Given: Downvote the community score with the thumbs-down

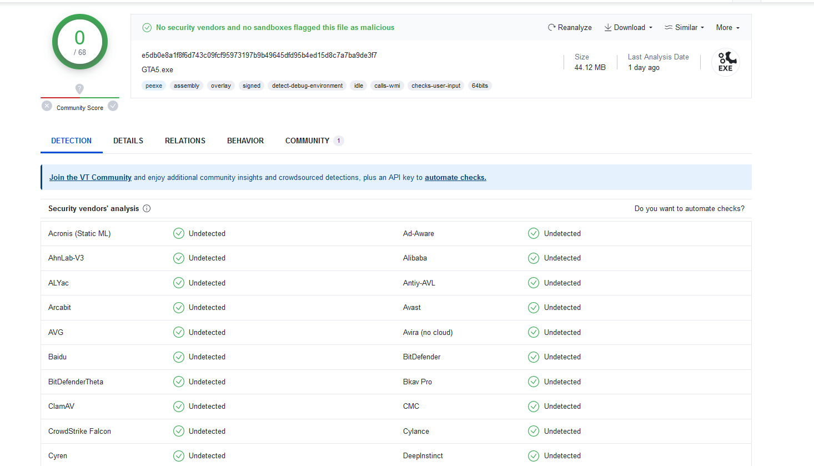Looking at the screenshot, I should [47, 105].
